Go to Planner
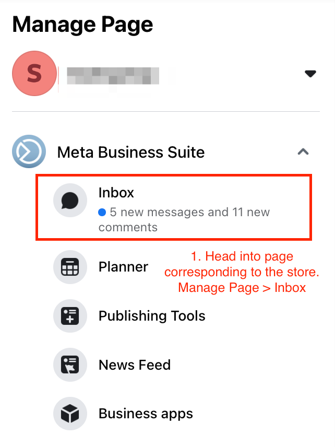The image size is (335, 447). [123, 267]
